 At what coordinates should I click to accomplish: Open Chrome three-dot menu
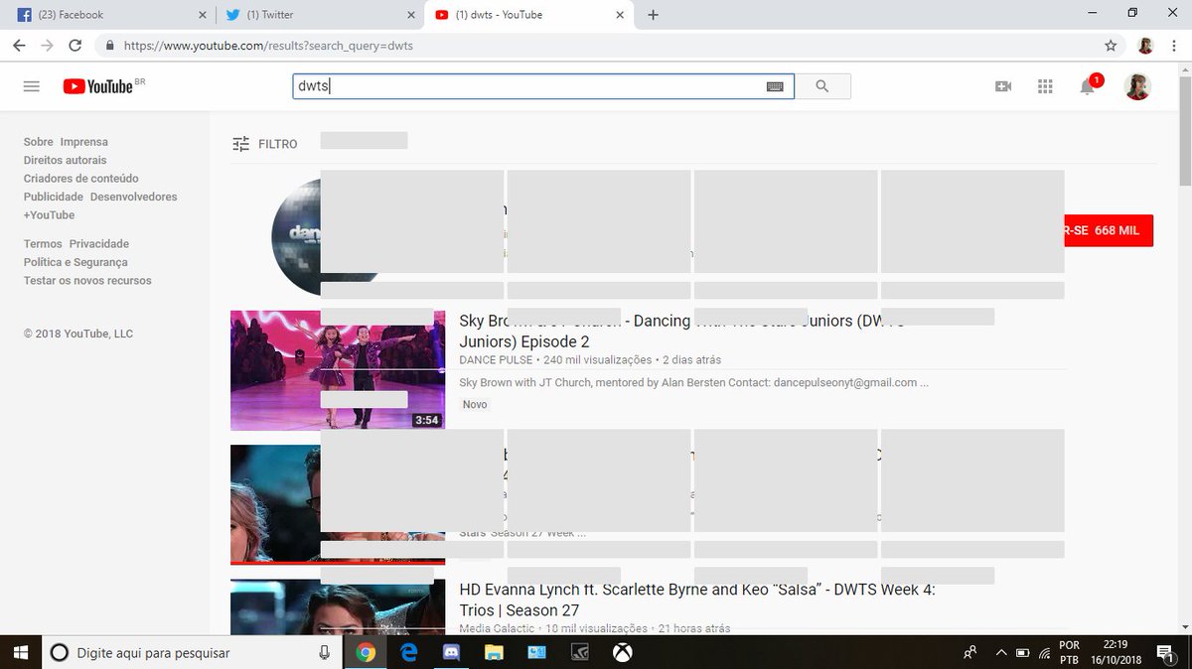click(1173, 46)
